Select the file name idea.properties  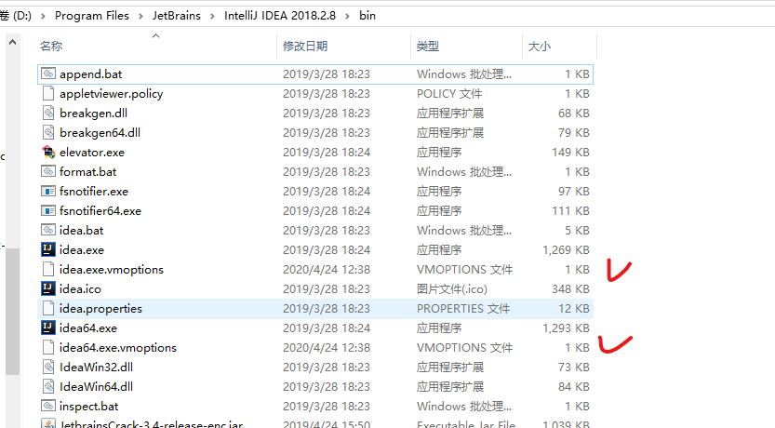(x=100, y=308)
